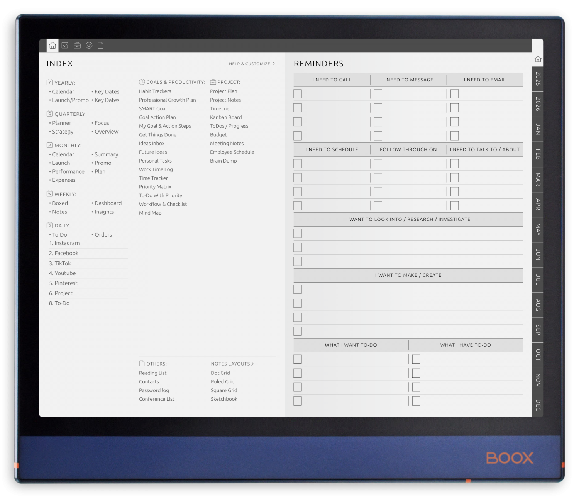Open the goals target icon in toolbar

89,46
